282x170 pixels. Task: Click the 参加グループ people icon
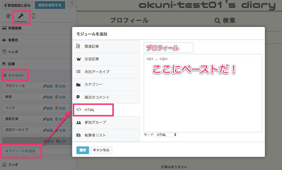click(79, 123)
